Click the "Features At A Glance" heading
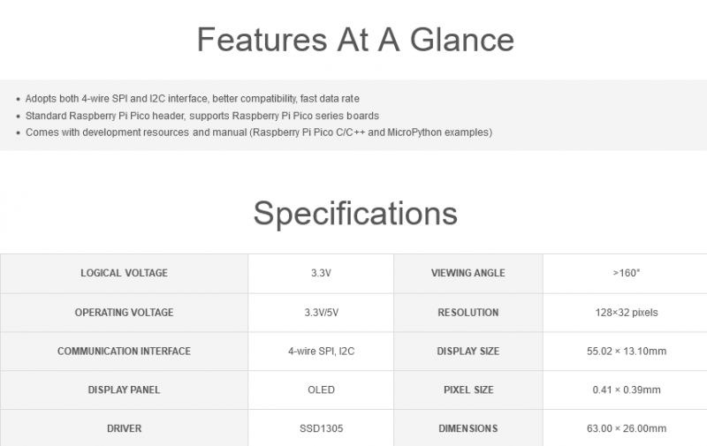 point(354,40)
